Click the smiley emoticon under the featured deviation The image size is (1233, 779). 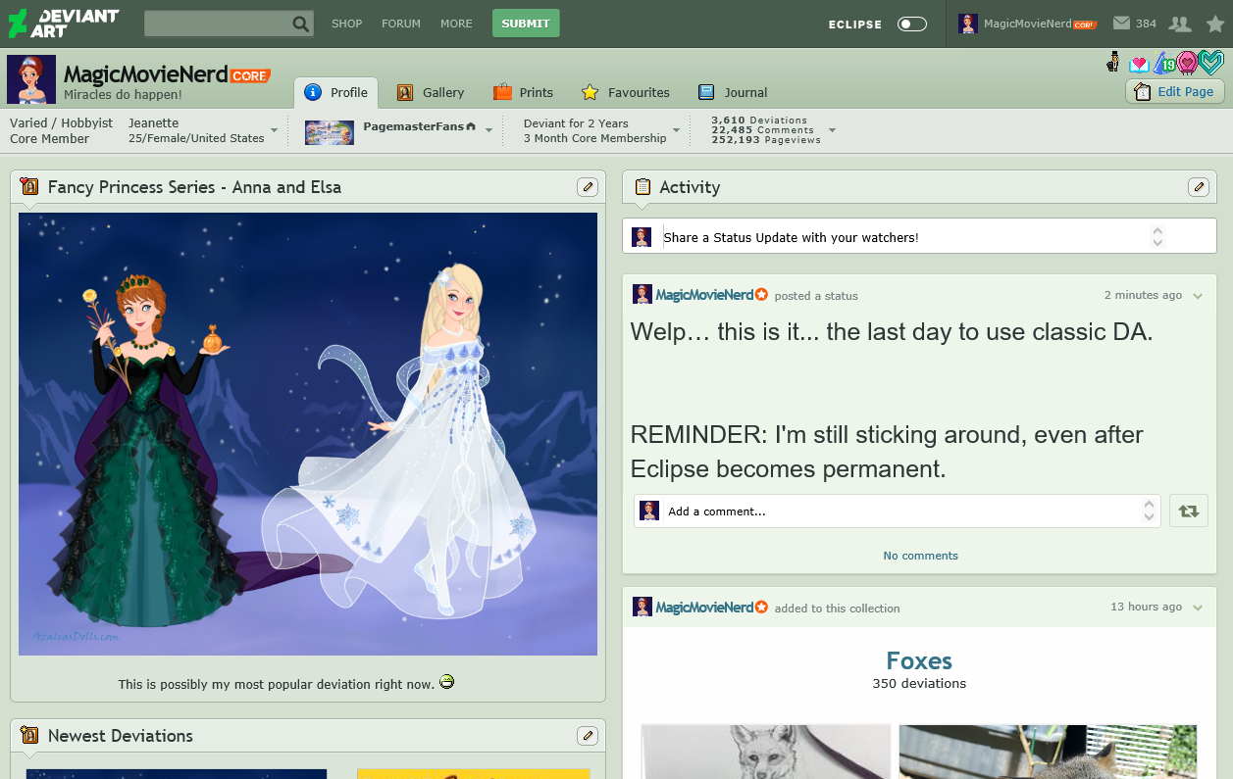pos(446,682)
